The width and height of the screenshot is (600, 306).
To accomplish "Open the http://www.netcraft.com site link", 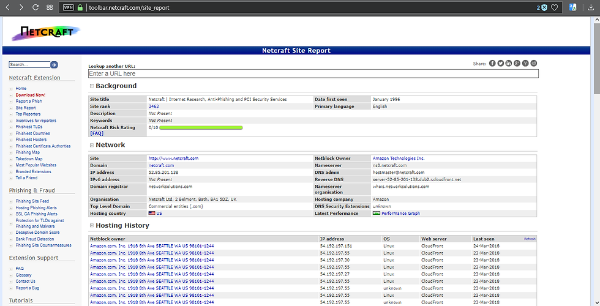I will coord(173,158).
